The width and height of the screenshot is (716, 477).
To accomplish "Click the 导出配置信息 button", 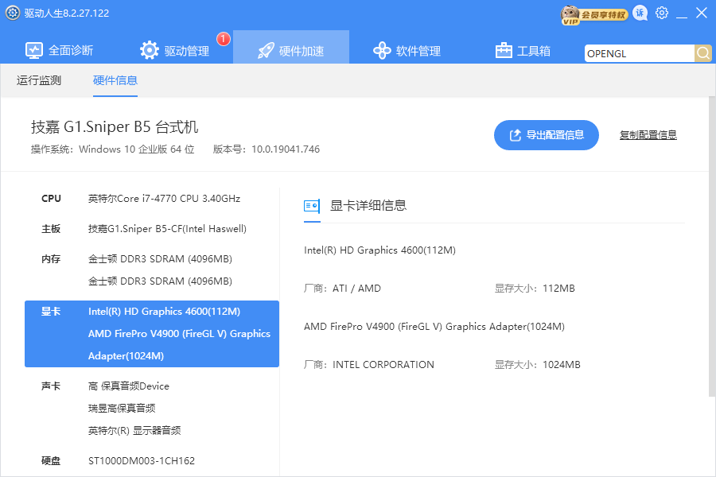I will [x=546, y=135].
